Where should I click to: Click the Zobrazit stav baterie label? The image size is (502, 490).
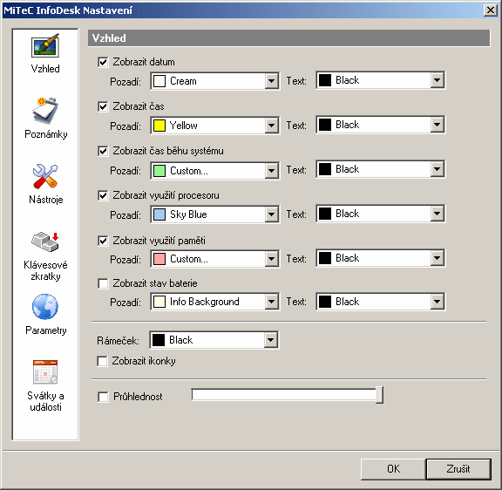pyautogui.click(x=155, y=283)
